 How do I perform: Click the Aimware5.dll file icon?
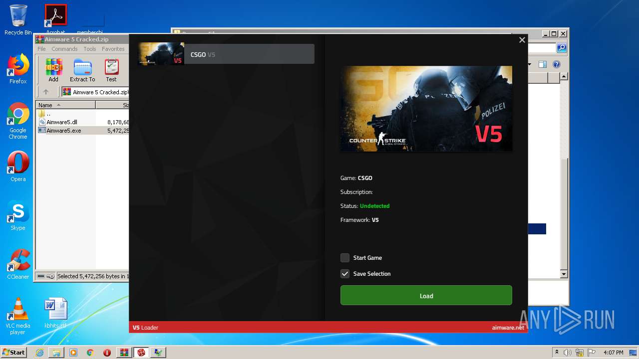click(x=42, y=122)
